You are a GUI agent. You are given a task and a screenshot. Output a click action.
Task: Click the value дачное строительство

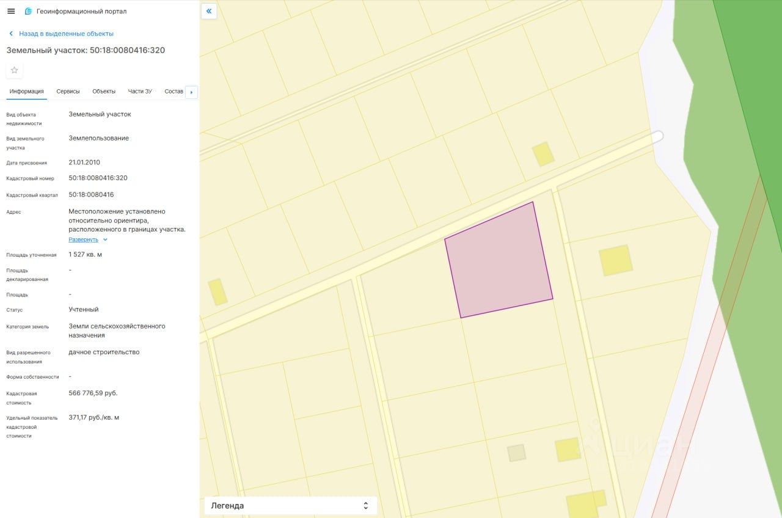[104, 352]
